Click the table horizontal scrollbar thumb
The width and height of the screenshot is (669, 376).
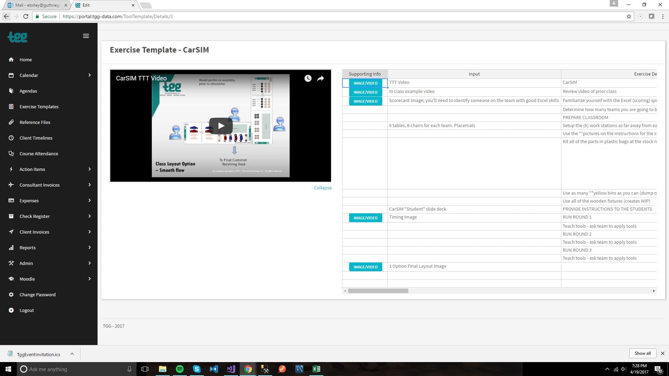pos(378,291)
